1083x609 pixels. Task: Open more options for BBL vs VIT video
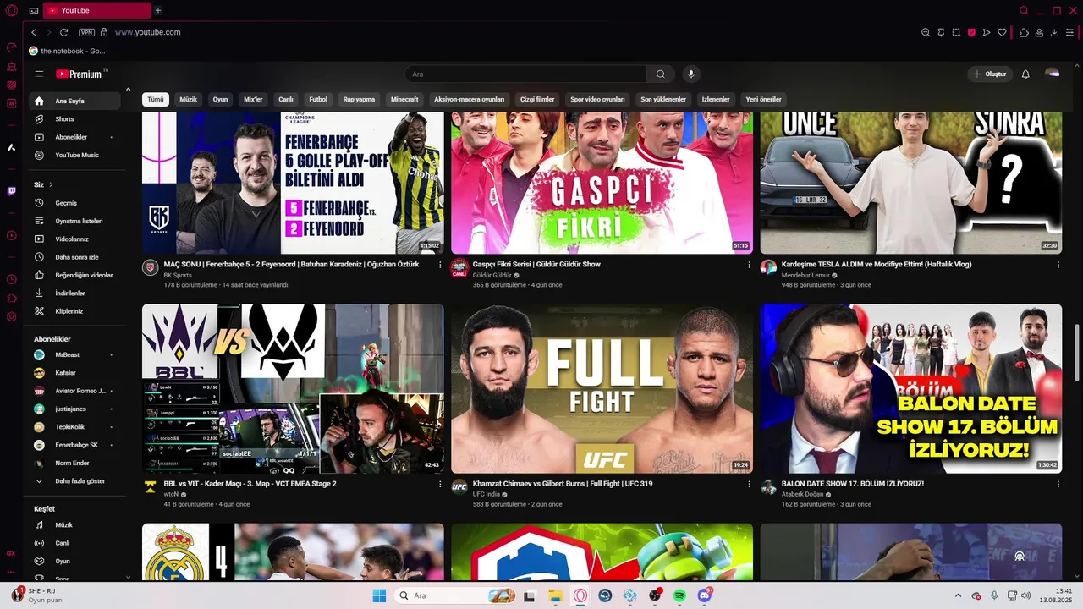pyautogui.click(x=440, y=484)
